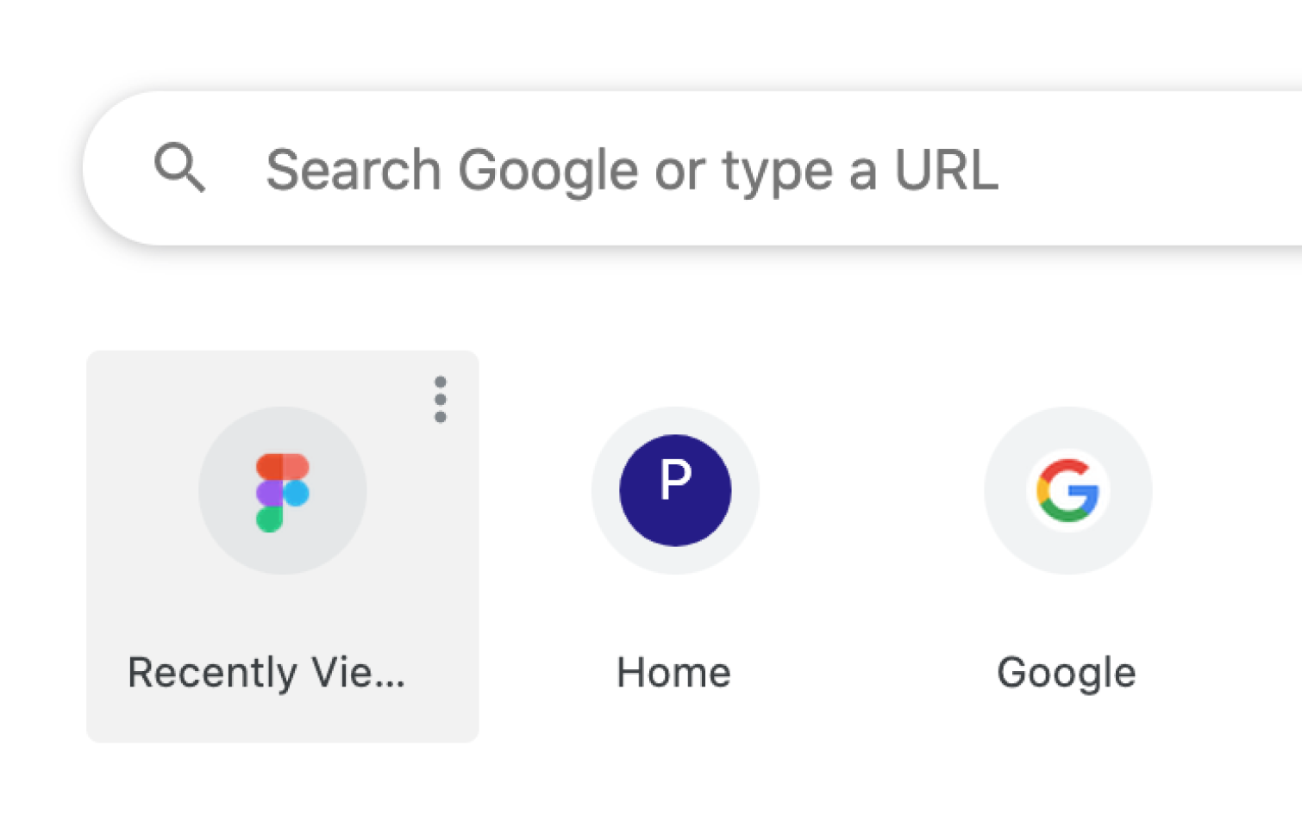Go to the Google tile among the shortcuts
The image size is (1302, 827).
click(1067, 546)
